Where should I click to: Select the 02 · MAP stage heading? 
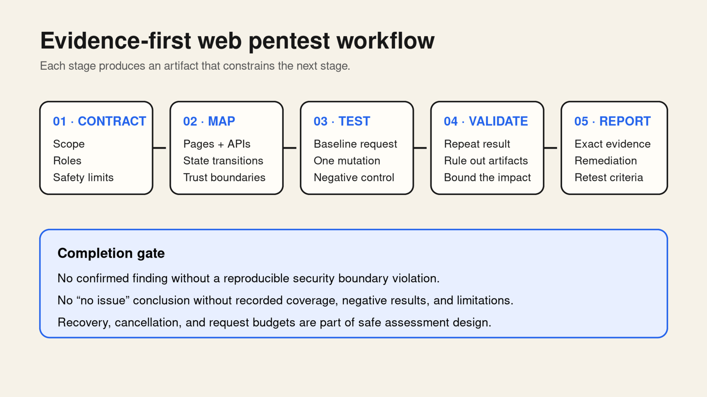point(209,121)
